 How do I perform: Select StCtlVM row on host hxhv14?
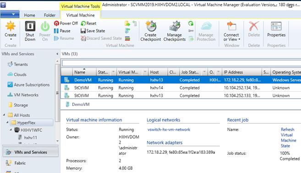coord(181,88)
